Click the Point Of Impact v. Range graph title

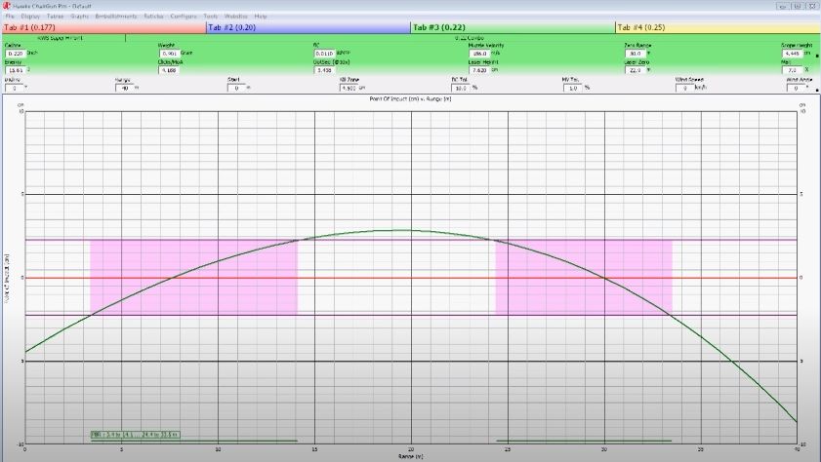click(x=410, y=98)
